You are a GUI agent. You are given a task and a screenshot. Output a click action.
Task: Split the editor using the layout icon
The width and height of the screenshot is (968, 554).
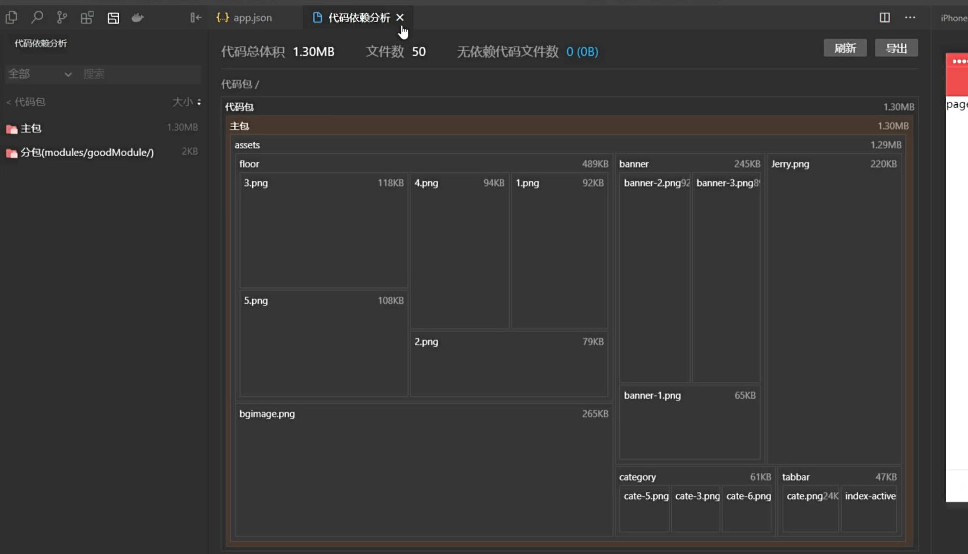884,18
